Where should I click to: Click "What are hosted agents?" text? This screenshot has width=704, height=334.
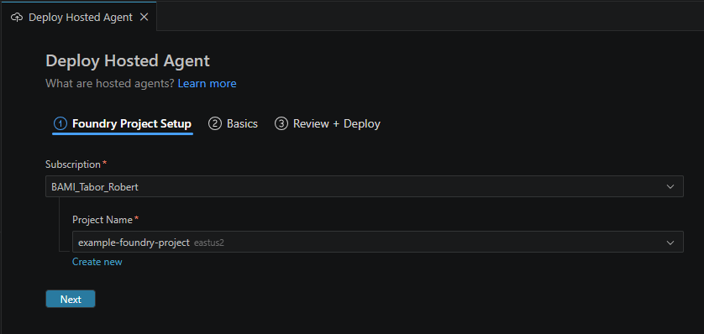(110, 83)
